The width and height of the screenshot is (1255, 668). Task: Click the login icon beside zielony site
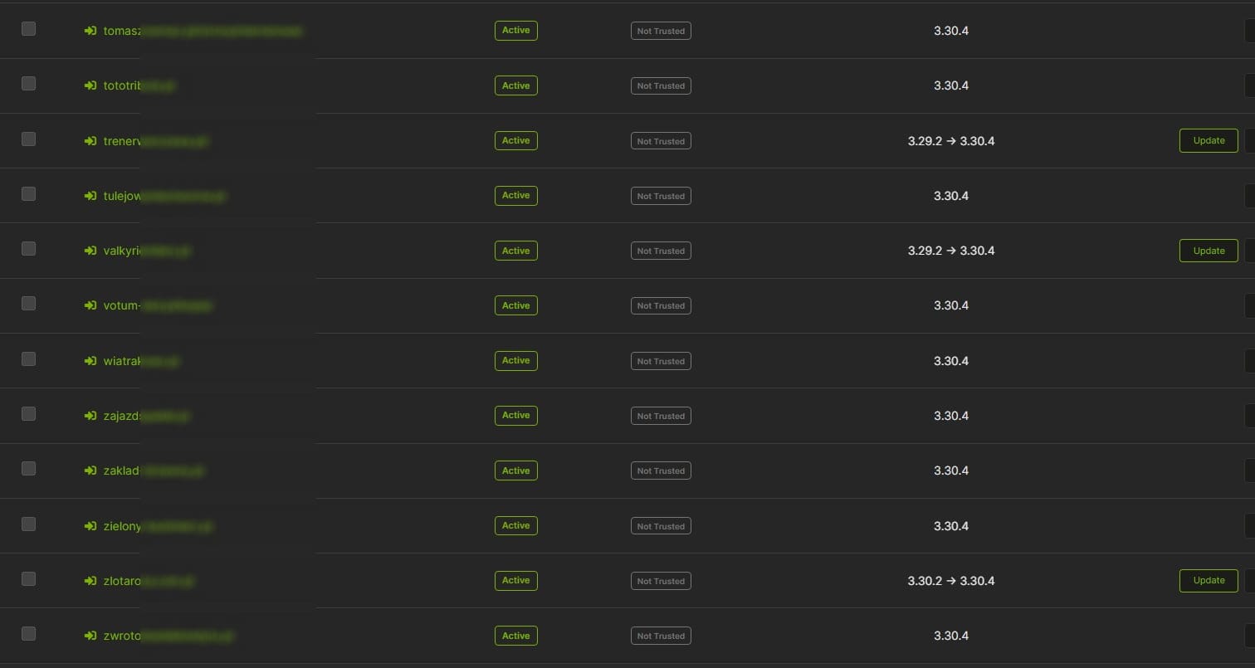90,526
